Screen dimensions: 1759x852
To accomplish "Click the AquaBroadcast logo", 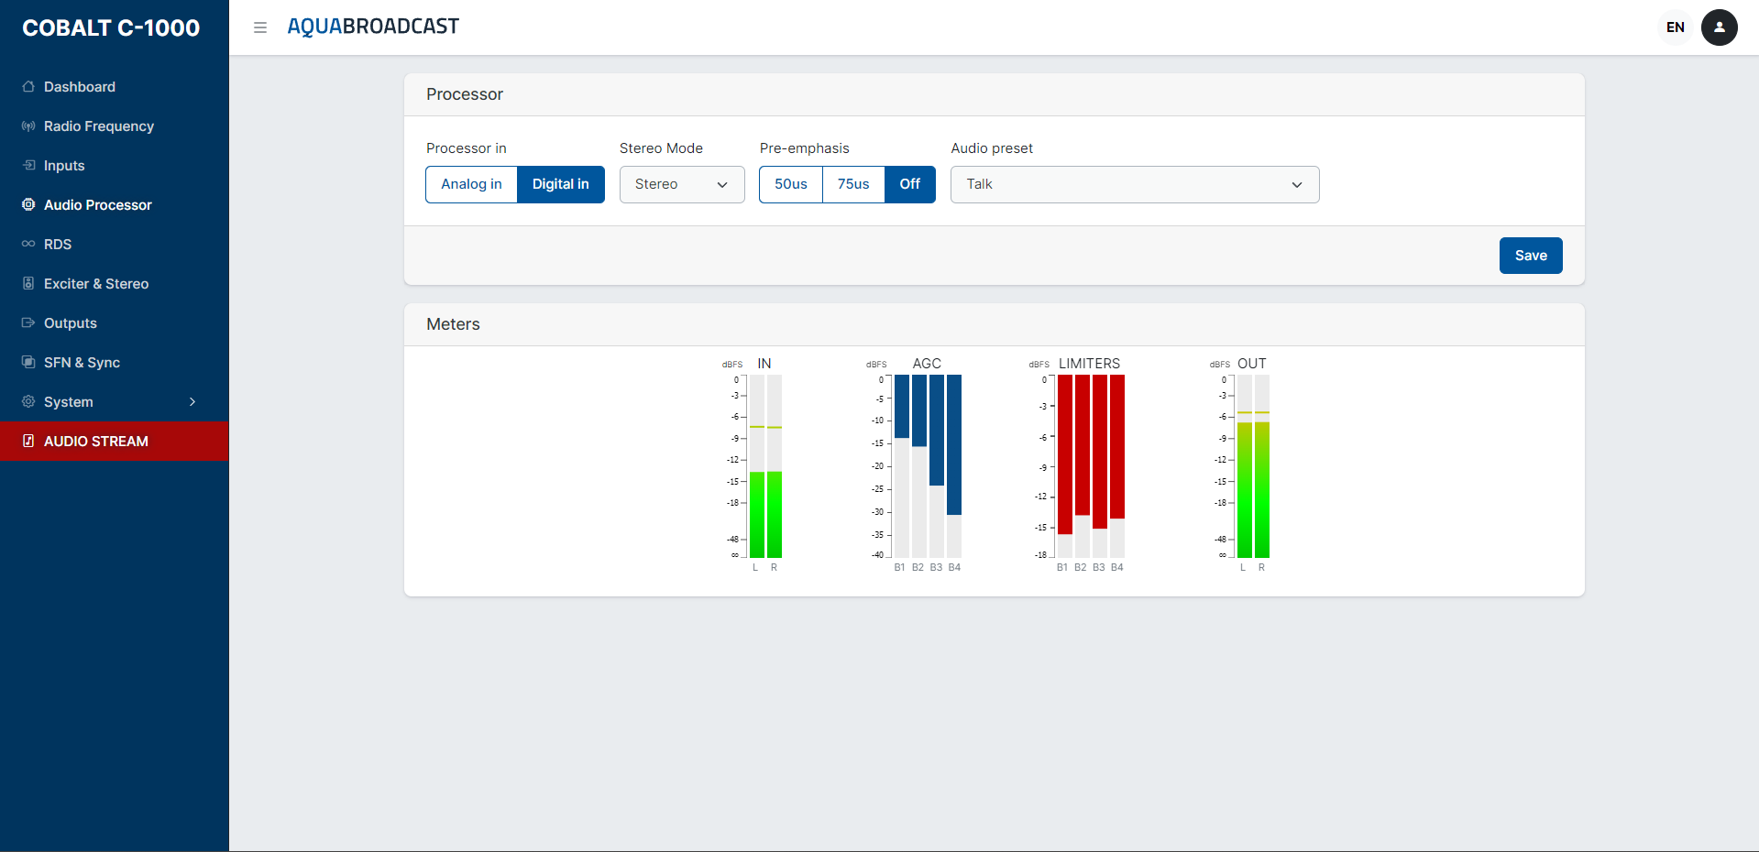I will (x=373, y=27).
